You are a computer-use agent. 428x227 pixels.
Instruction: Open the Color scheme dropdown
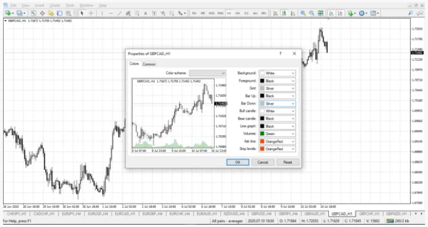[208, 73]
